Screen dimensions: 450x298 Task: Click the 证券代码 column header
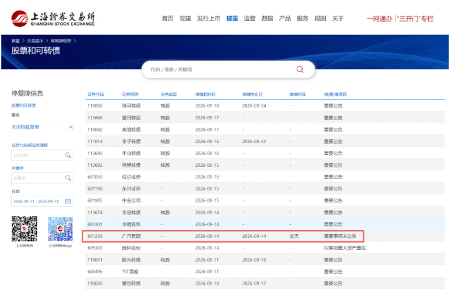coord(96,94)
